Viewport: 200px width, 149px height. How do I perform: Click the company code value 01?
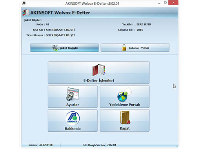pyautogui.click(x=47, y=24)
